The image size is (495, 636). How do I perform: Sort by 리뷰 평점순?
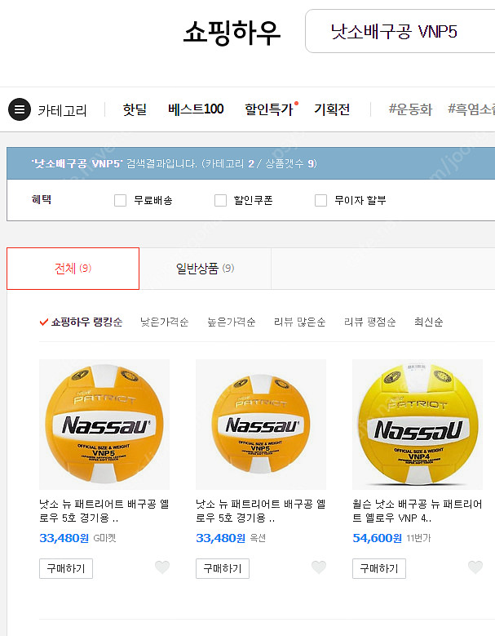click(370, 322)
